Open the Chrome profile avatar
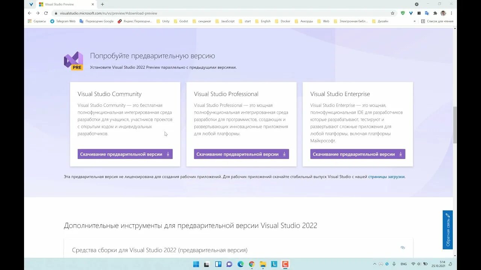Viewport: 481px width, 270px height. (443, 13)
